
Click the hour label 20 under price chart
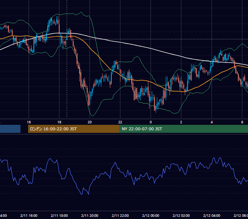[90, 122]
